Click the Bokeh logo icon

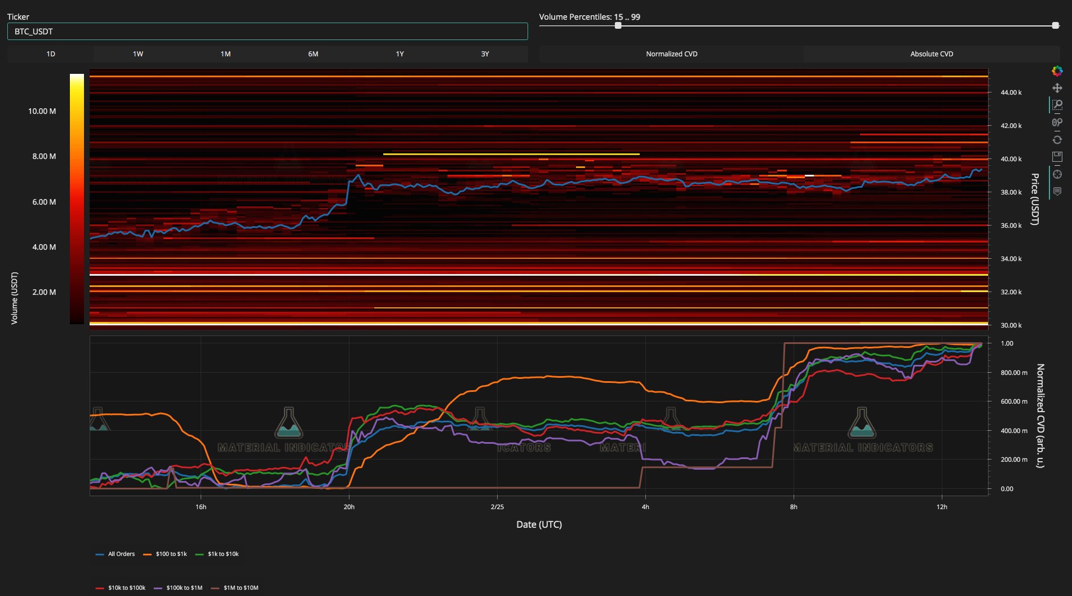pyautogui.click(x=1057, y=71)
